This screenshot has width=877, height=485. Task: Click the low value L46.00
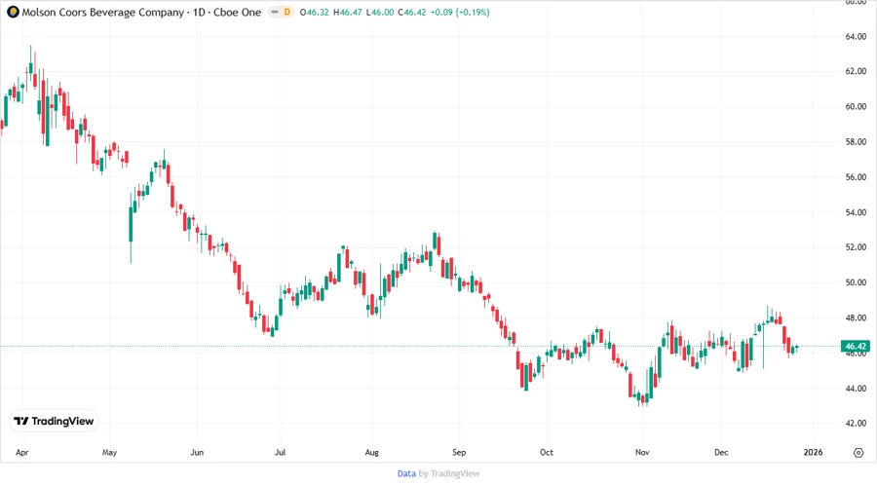(380, 13)
